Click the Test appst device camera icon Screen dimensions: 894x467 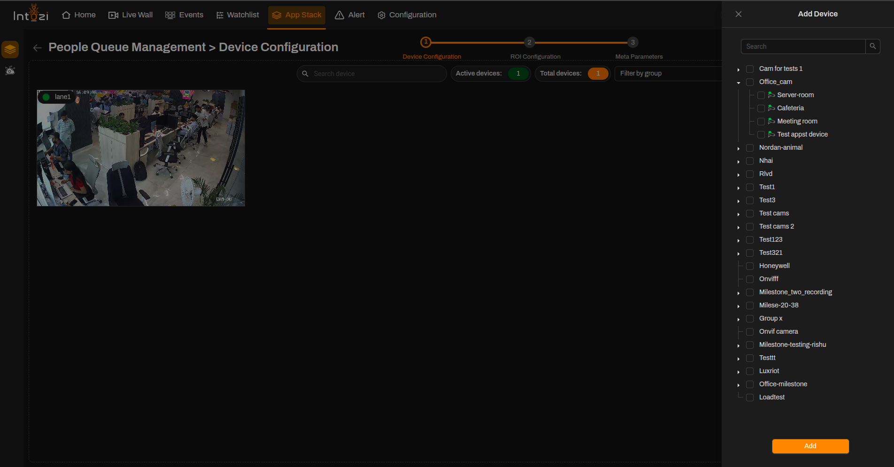pos(771,134)
